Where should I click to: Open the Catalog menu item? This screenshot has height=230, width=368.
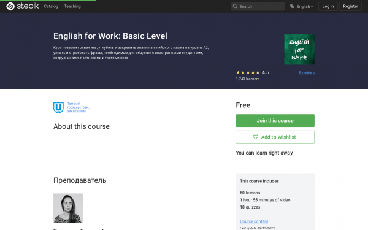[x=51, y=6]
